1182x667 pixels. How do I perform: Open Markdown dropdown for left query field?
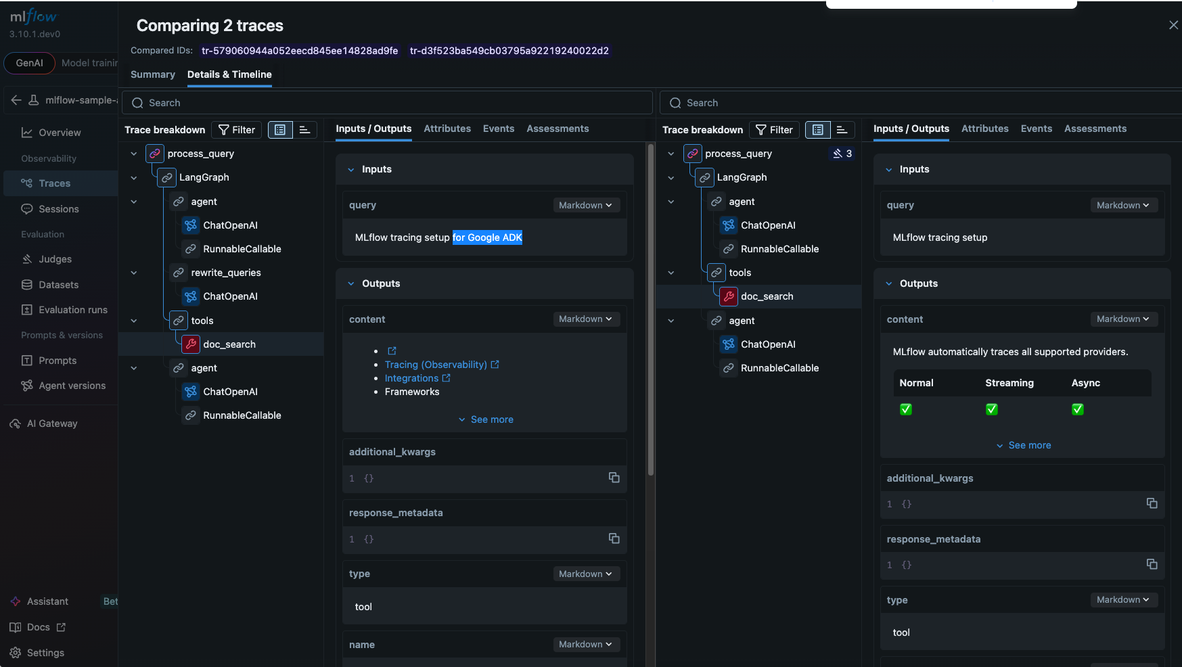click(x=585, y=205)
